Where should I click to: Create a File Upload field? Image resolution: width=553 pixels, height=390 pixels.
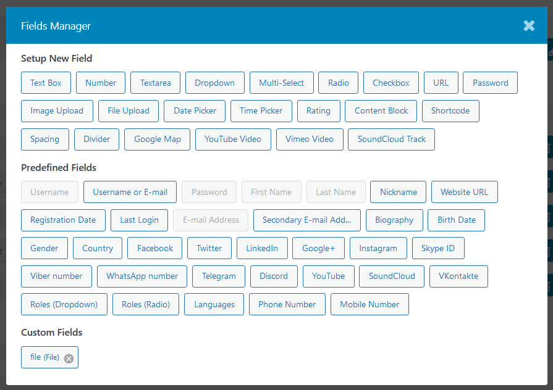click(x=129, y=111)
